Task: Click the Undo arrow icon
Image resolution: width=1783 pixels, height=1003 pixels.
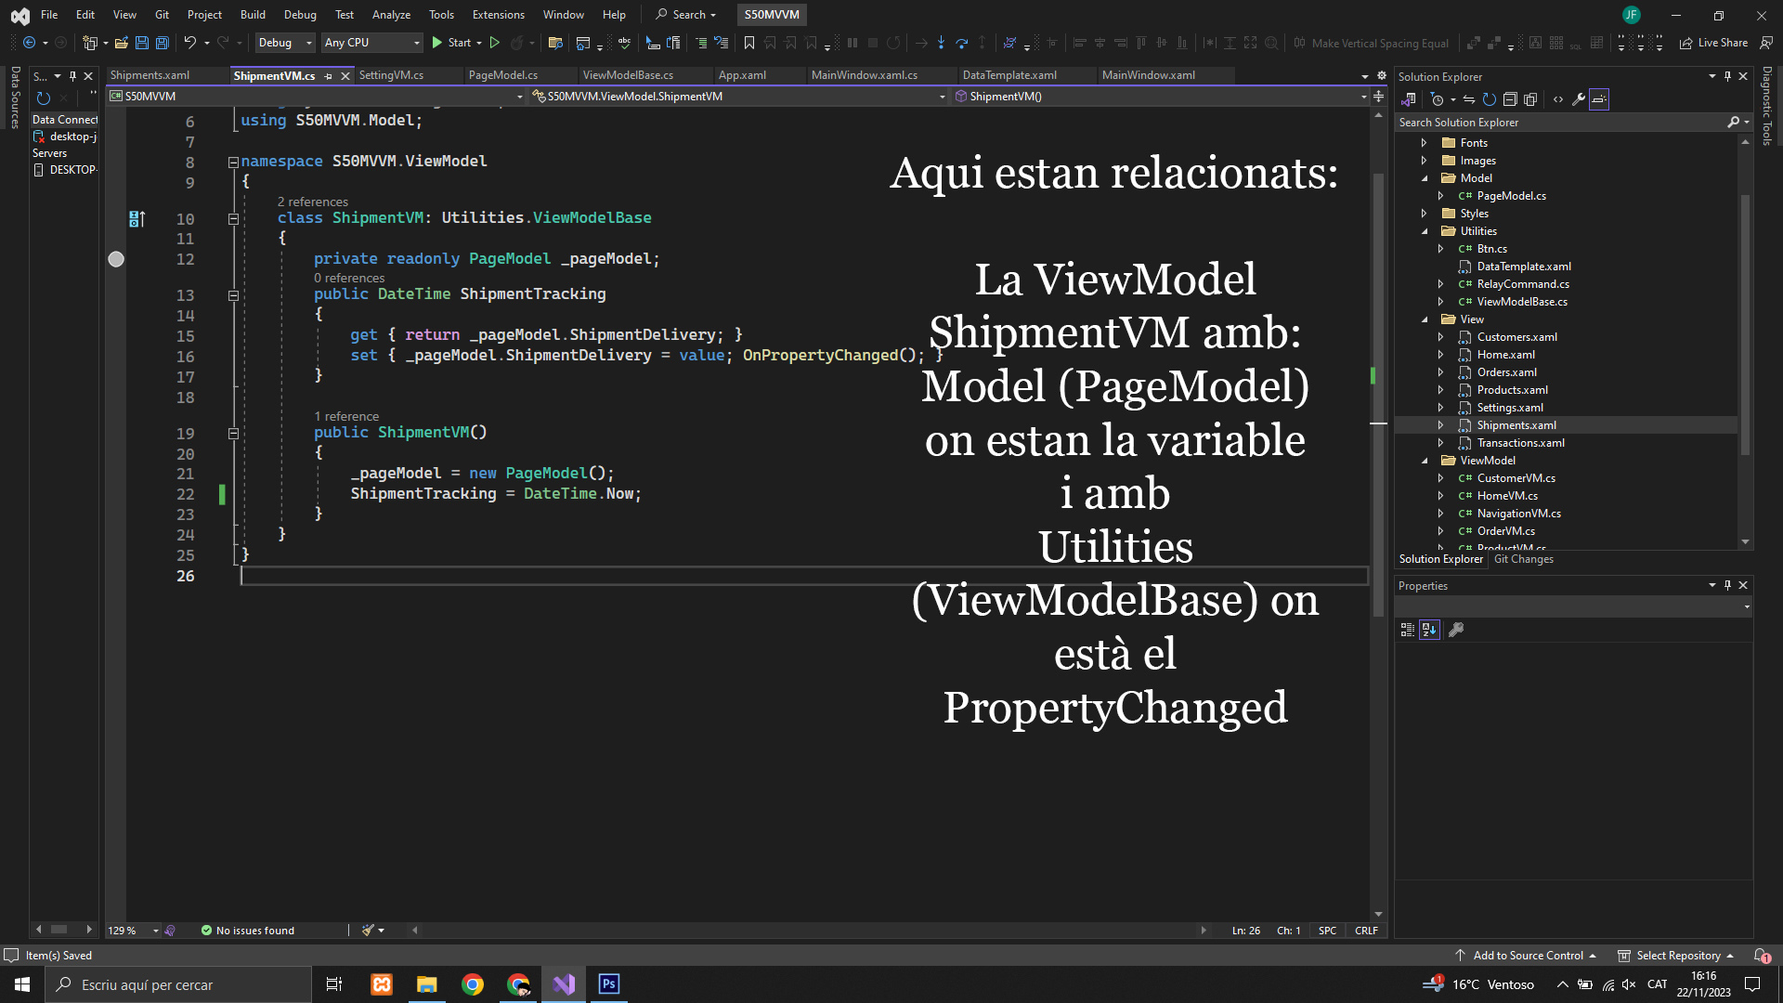Action: pyautogui.click(x=189, y=43)
